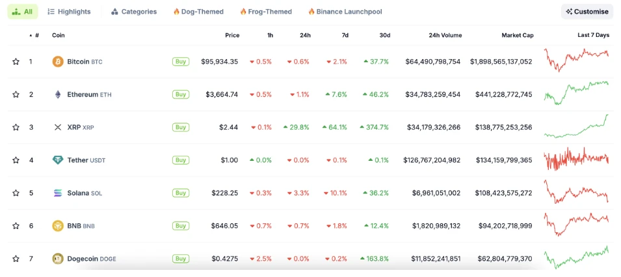Sort by the 24h Volume header

(x=445, y=35)
